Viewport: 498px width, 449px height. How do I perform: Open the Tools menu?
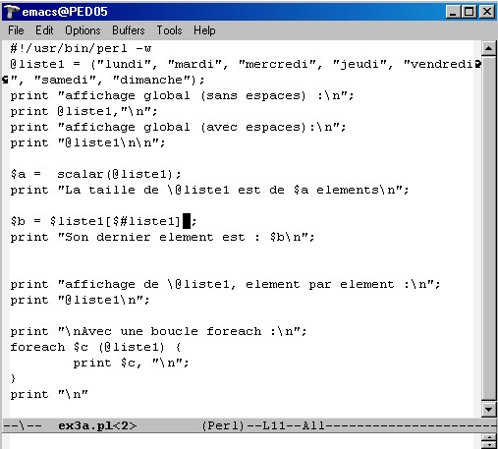point(169,30)
